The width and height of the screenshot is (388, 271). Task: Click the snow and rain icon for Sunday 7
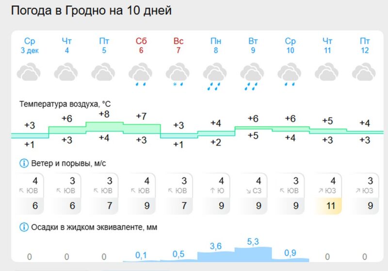coord(178,75)
